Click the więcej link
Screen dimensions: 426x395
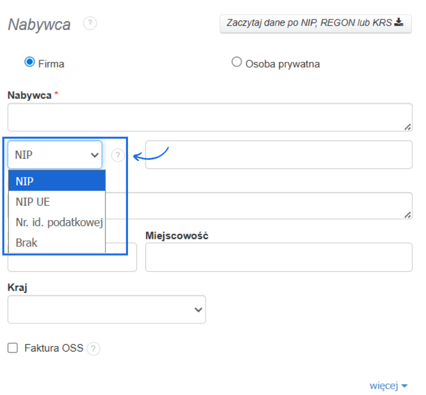pos(385,385)
